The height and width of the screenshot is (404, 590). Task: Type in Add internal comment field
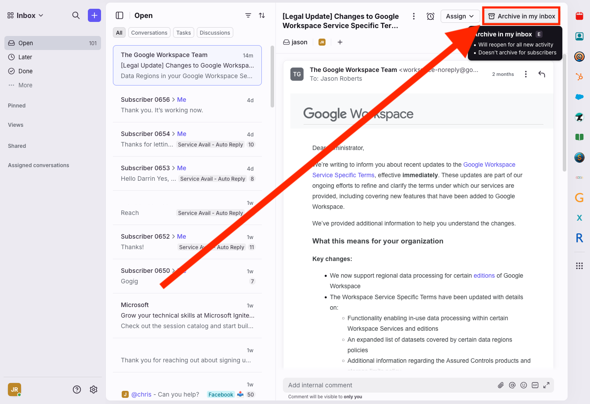click(x=387, y=385)
